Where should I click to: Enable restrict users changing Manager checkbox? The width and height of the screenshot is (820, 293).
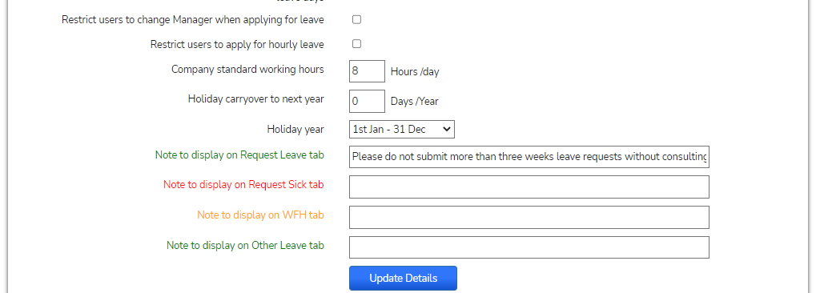pyautogui.click(x=356, y=19)
